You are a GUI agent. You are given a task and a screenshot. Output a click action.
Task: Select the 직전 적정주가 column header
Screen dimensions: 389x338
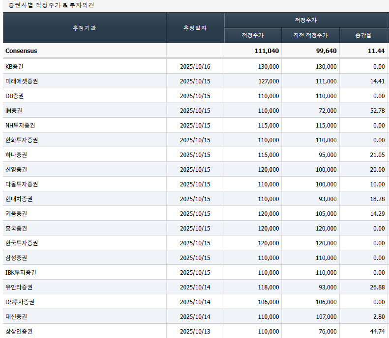point(311,35)
